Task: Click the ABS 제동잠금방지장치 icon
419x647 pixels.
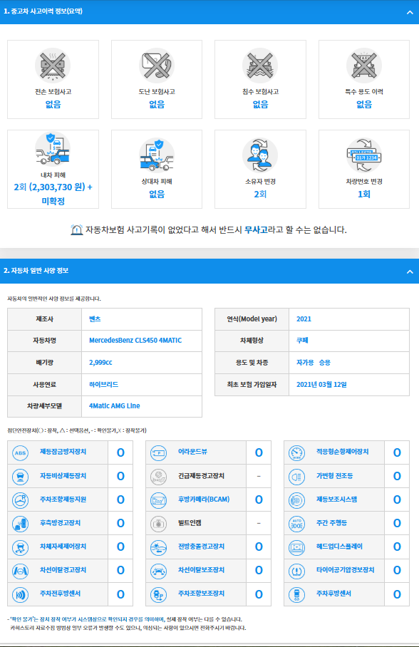Action: (x=20, y=452)
